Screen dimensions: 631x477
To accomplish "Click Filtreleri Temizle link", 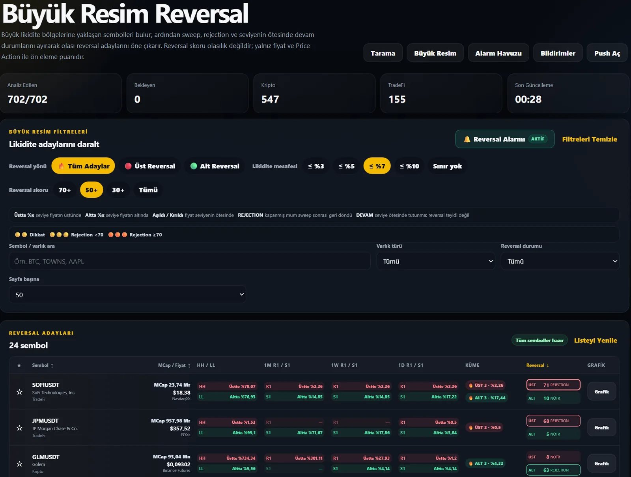I will click(590, 139).
